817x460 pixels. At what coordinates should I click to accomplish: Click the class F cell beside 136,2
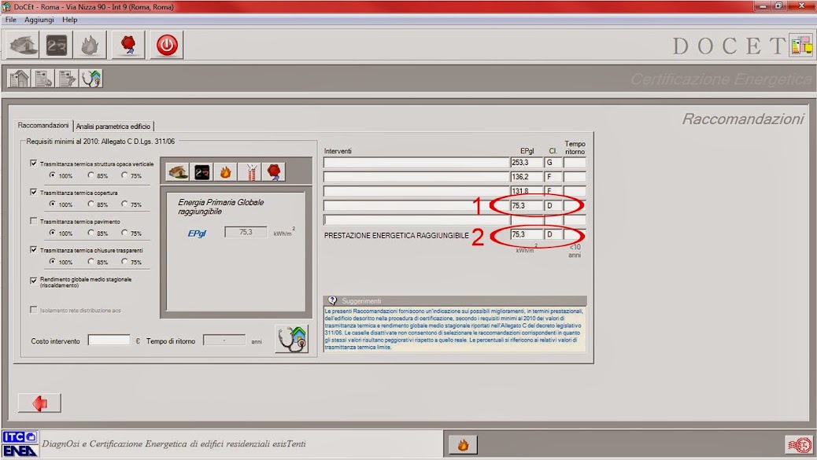pos(553,177)
